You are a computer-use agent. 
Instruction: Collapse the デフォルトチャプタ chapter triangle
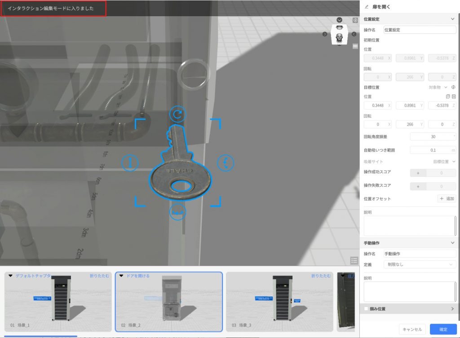click(11, 276)
